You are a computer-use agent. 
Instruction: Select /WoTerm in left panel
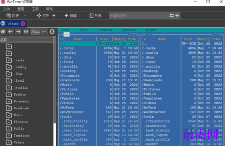[x=99, y=108]
